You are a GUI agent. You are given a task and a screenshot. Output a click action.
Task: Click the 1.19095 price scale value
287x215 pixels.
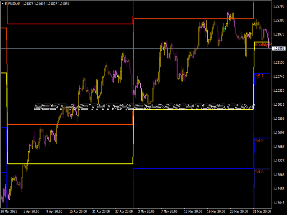pyautogui.click(x=279, y=133)
